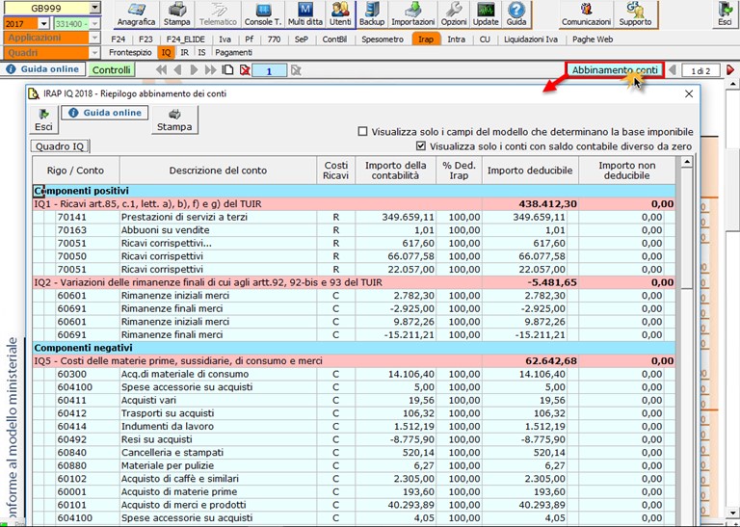The width and height of the screenshot is (740, 527).
Task: Open 331400 code dropdown
Action: point(94,23)
